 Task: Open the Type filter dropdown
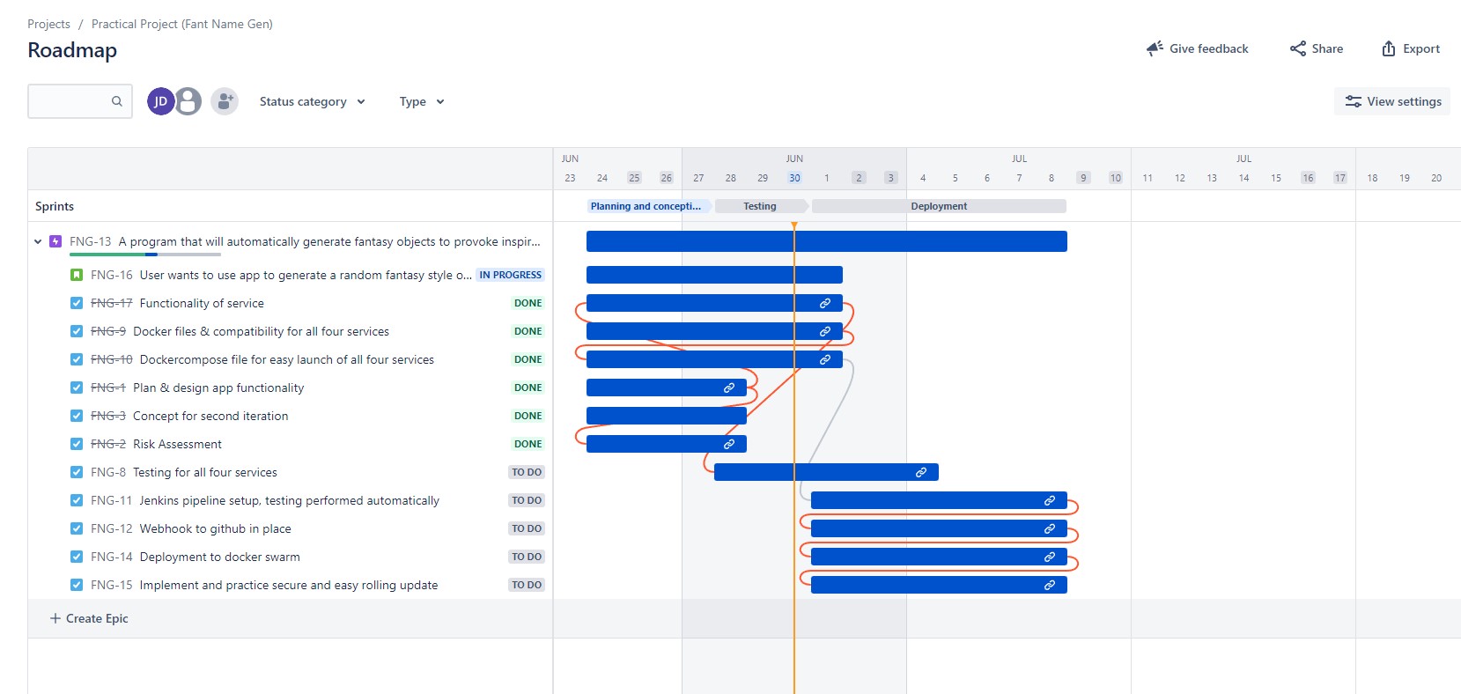[x=422, y=101]
